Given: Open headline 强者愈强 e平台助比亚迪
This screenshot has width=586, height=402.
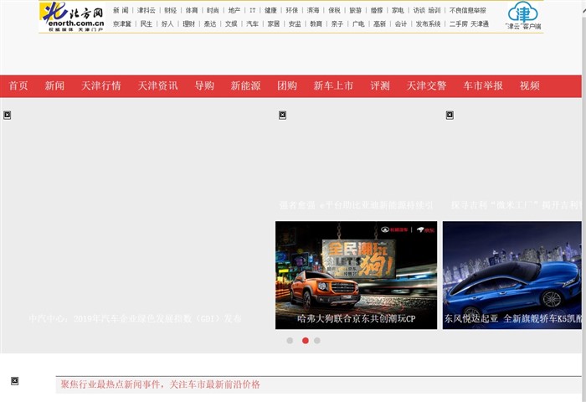Looking at the screenshot, I should 356,205.
